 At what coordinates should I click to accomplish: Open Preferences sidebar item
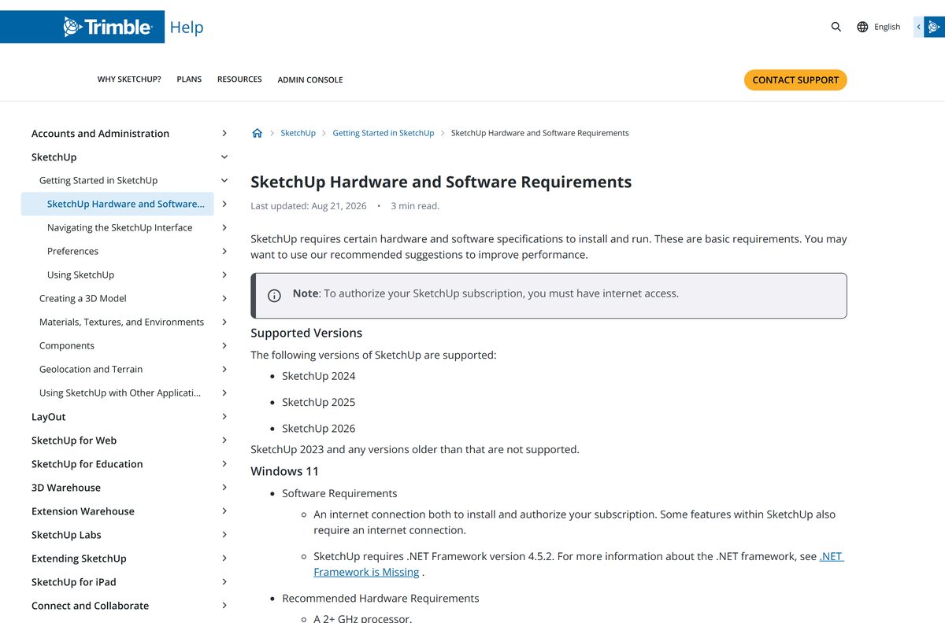72,251
